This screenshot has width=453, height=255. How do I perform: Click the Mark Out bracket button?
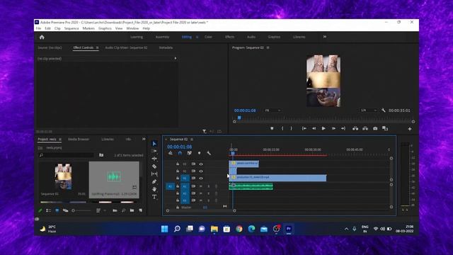291,128
